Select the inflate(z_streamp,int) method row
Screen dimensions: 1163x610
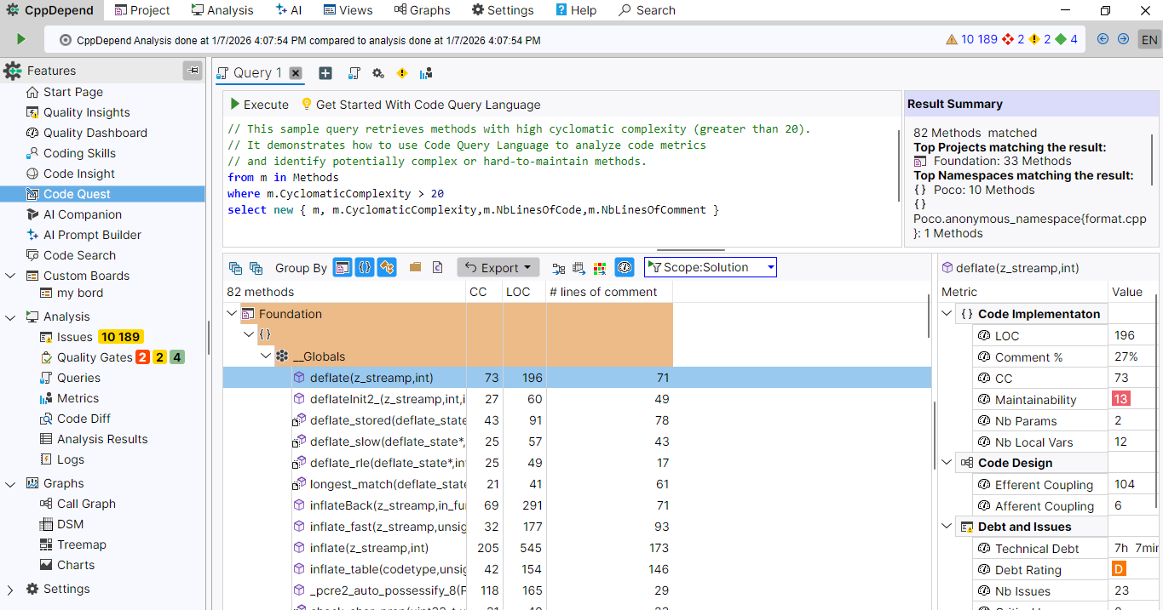369,548
